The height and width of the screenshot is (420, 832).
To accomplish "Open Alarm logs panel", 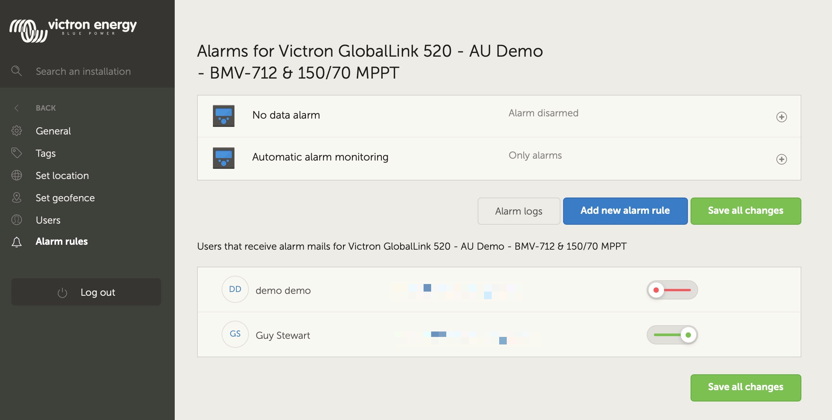I will [518, 210].
